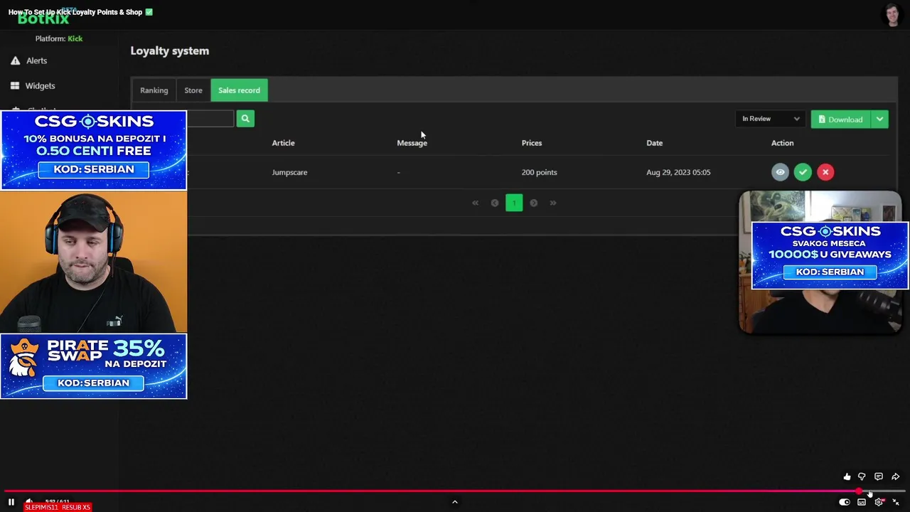Click the Date column header
This screenshot has width=910, height=512.
(x=655, y=143)
